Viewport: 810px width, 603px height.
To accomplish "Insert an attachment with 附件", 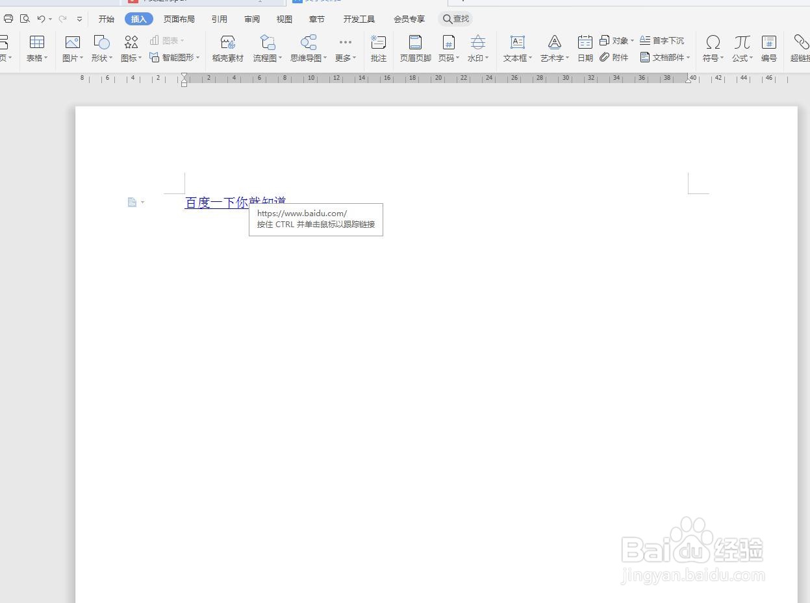I will 614,57.
